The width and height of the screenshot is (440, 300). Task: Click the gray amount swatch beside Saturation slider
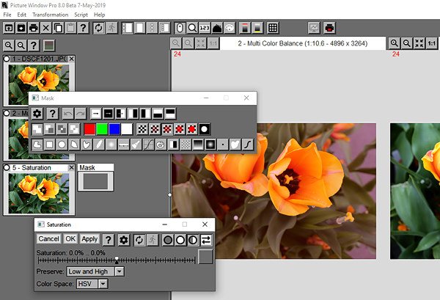205,257
